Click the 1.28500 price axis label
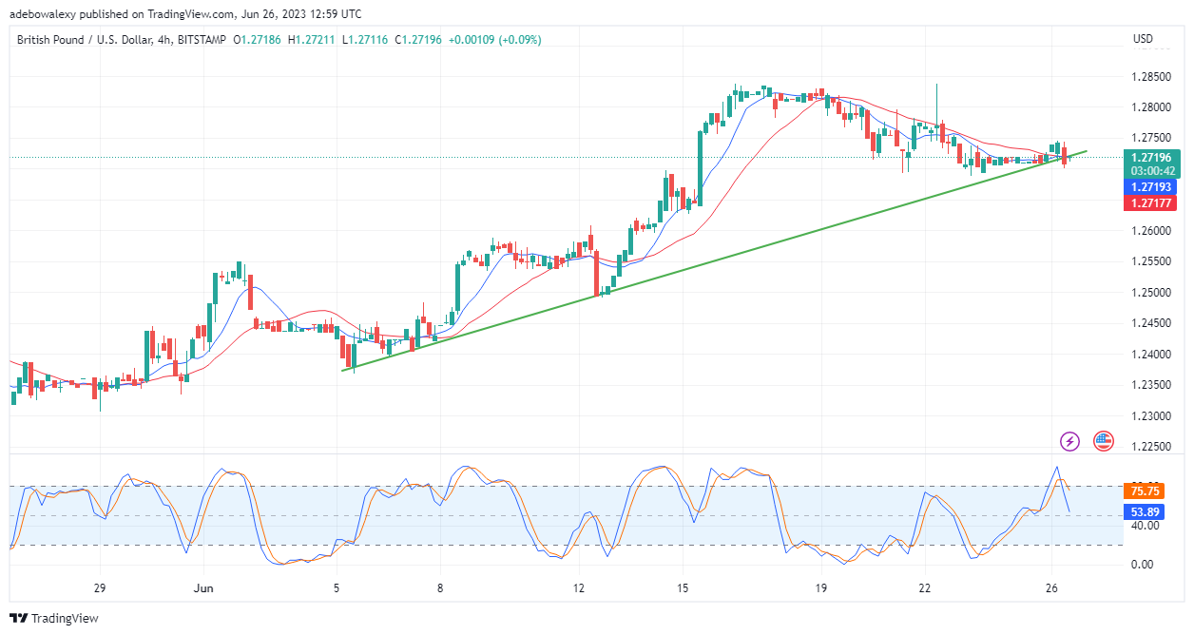 1153,76
